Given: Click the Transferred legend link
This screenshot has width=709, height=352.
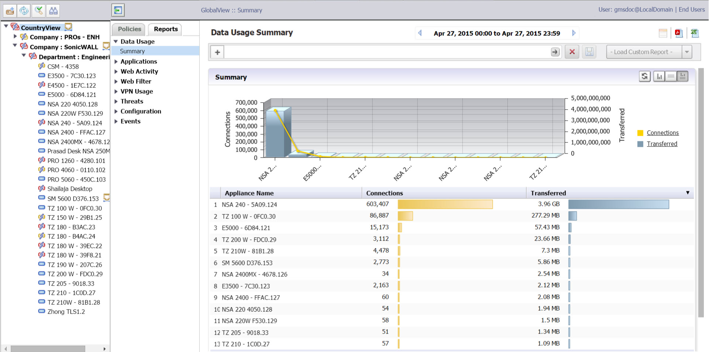Looking at the screenshot, I should click(x=662, y=144).
